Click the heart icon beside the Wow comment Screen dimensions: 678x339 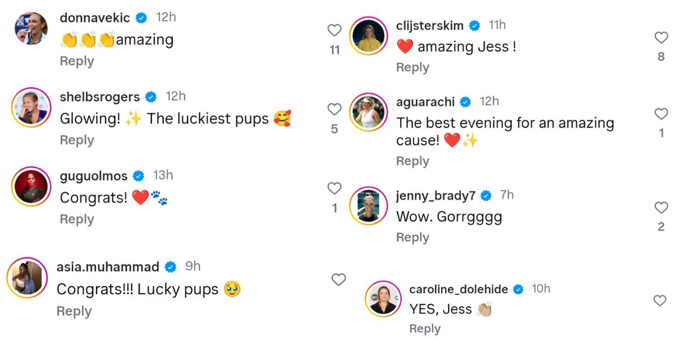coord(661,207)
